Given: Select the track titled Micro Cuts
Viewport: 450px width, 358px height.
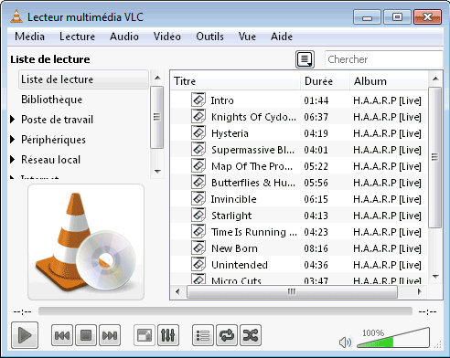Looking at the screenshot, I should 236,280.
